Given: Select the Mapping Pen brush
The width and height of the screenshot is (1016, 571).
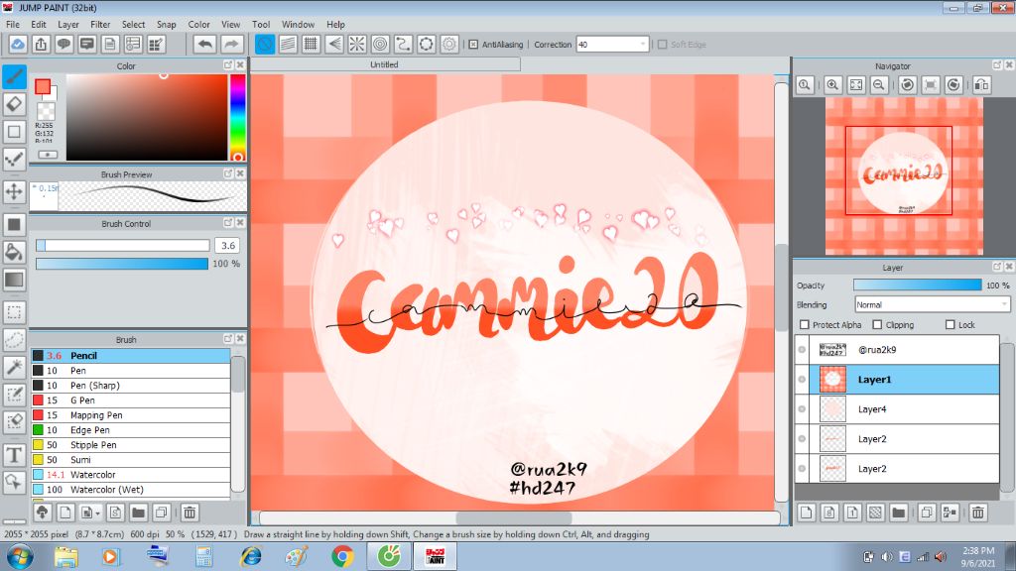Looking at the screenshot, I should (x=130, y=415).
